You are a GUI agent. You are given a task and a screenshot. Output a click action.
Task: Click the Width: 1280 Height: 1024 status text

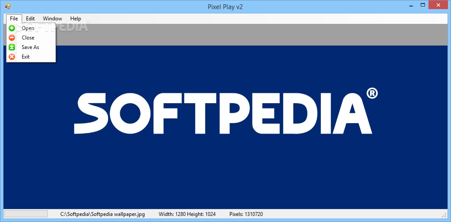[x=187, y=214]
